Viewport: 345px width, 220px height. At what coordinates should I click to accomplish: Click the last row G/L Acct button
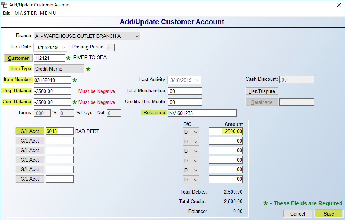coord(30,179)
